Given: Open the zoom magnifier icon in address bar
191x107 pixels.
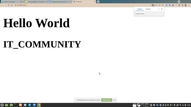Looking at the screenshot, I should tap(156, 5).
